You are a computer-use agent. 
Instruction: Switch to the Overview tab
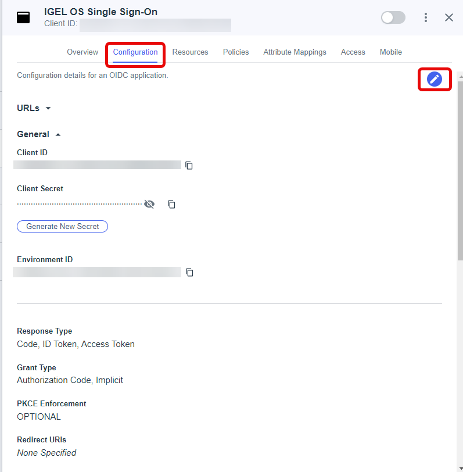(x=82, y=52)
